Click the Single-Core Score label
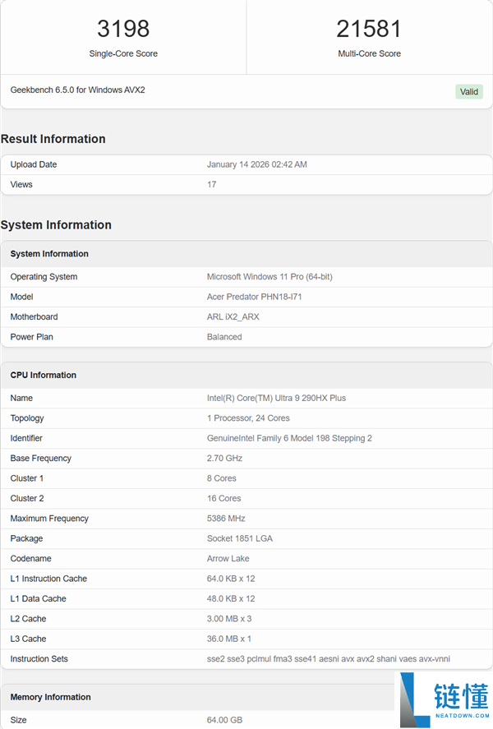 coord(123,53)
